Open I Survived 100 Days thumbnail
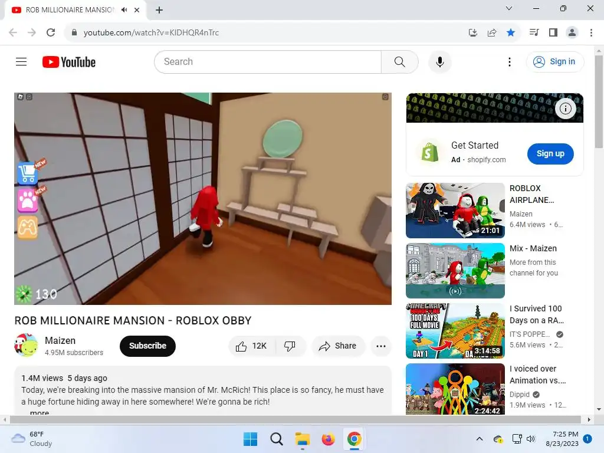 [x=455, y=331]
